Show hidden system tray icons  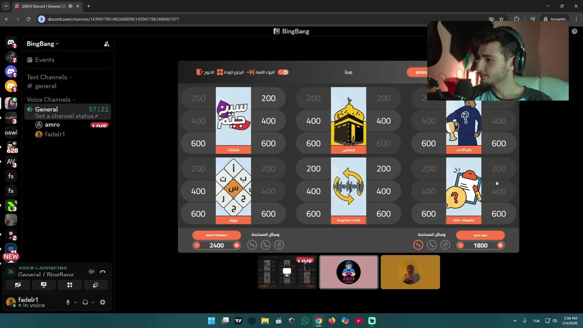515,321
